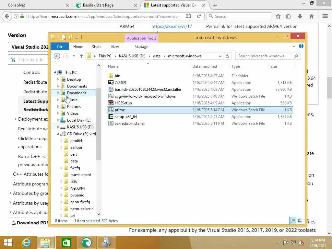This screenshot has height=249, width=332.
Task: Open Basilisk browser from the taskbar
Action: pos(86,243)
